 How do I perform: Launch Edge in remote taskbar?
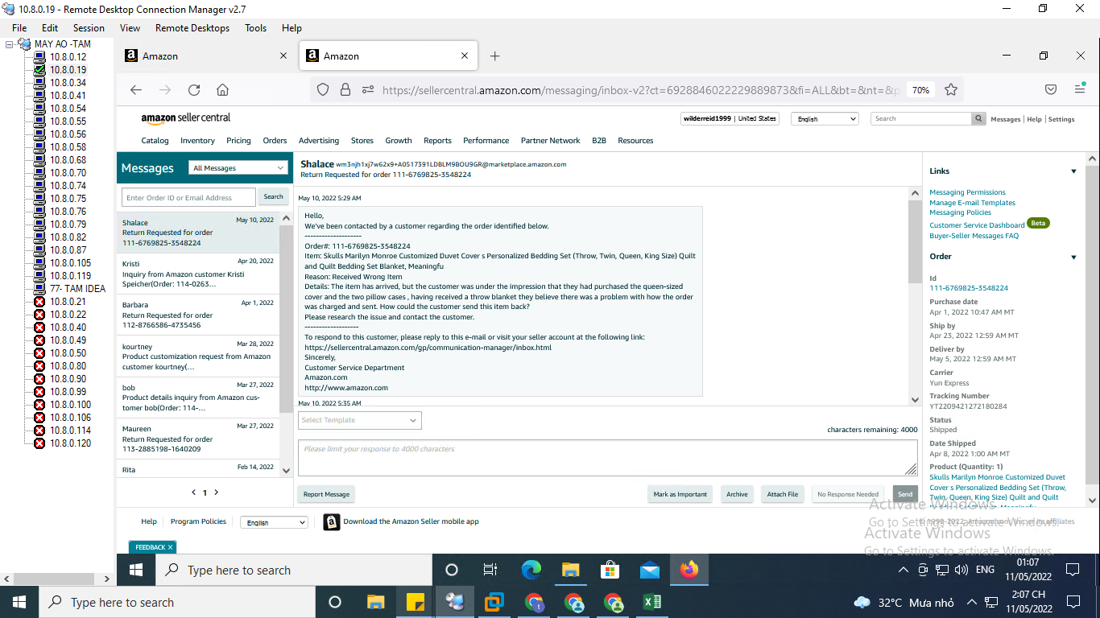point(531,570)
